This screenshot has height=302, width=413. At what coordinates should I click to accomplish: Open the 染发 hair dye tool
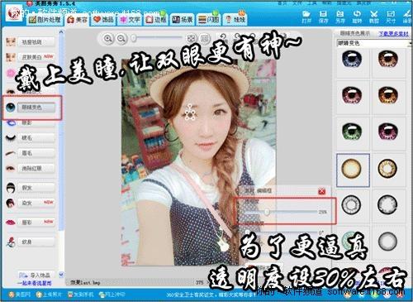36,204
